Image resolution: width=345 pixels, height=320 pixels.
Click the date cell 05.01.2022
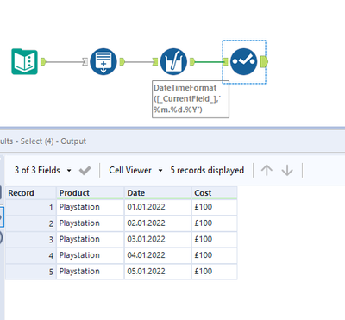tap(158, 272)
